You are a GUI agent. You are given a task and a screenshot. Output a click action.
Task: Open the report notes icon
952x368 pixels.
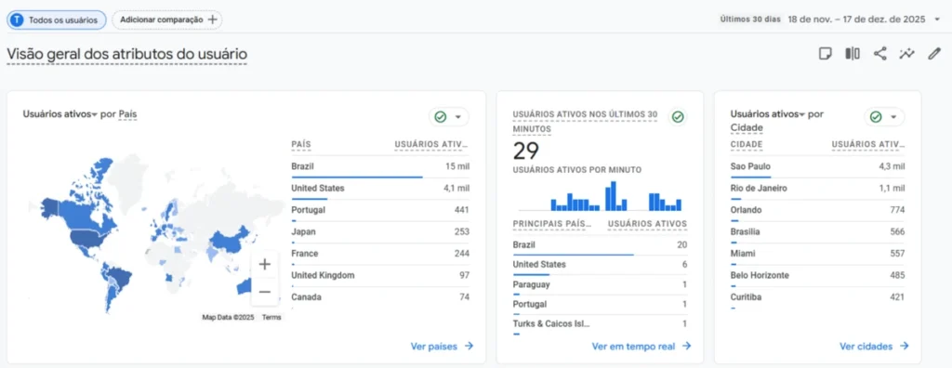point(826,54)
